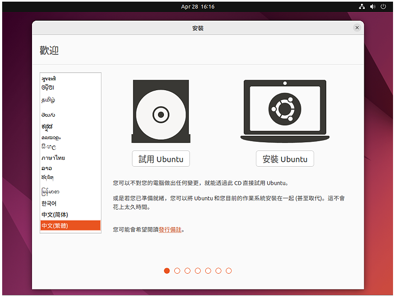
Task: Click the paragraph starting 或是若您已準備就緒
Action: (x=229, y=203)
